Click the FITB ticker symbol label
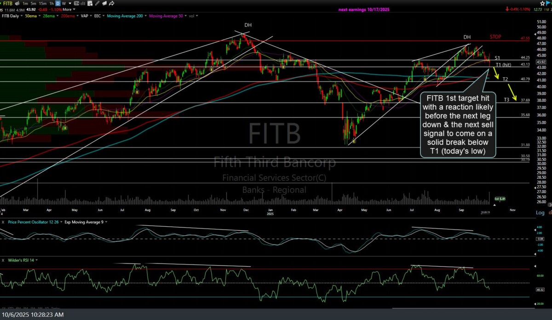 click(7, 3)
